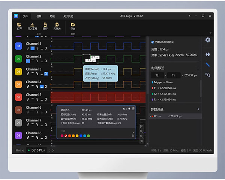The width and height of the screenshot is (225, 180).
Task: Open the settings gear in right sidebar
Action: click(208, 40)
